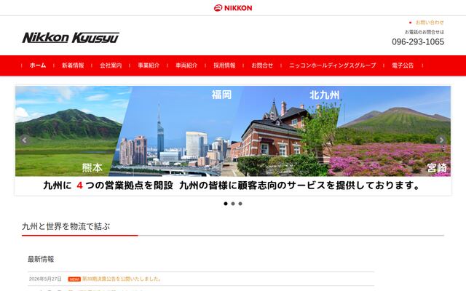
Task: Open the お問合せ menu item
Action: coord(262,65)
